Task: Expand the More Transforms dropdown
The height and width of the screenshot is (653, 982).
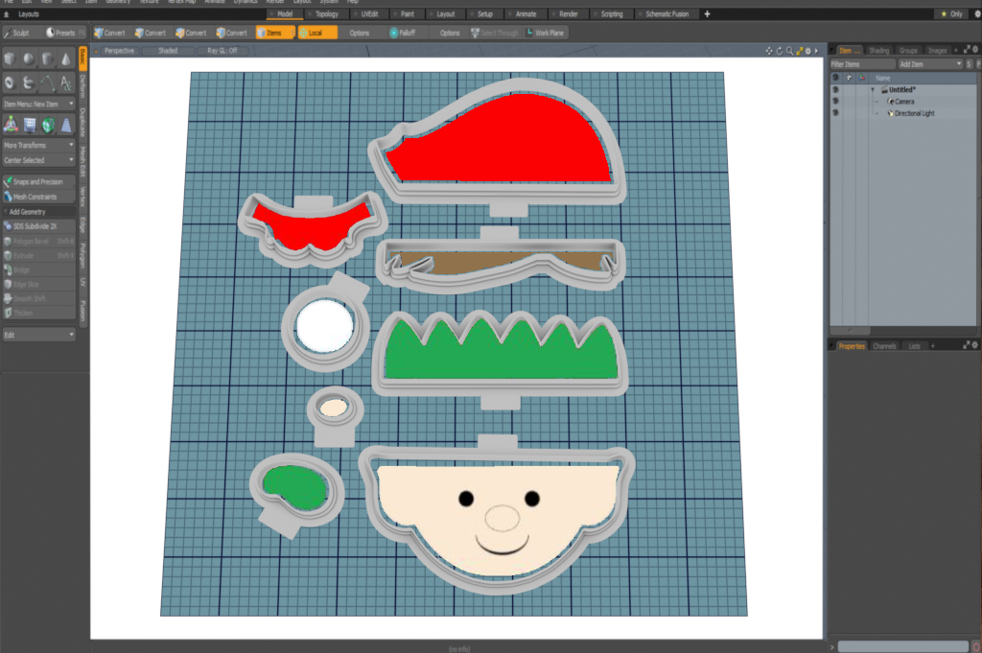Action: 38,145
